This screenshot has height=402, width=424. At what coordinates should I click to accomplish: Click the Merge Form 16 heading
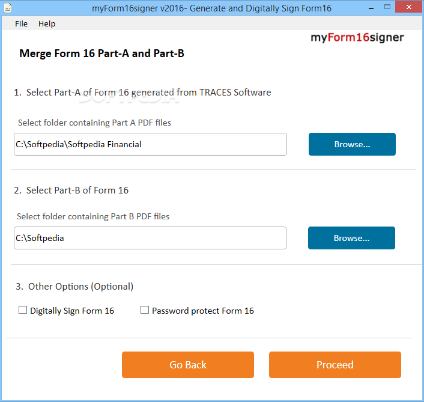point(101,53)
